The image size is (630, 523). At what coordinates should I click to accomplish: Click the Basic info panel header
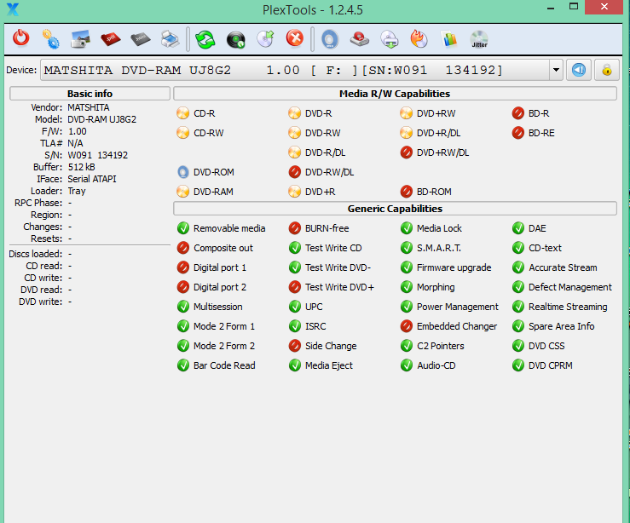tap(90, 94)
